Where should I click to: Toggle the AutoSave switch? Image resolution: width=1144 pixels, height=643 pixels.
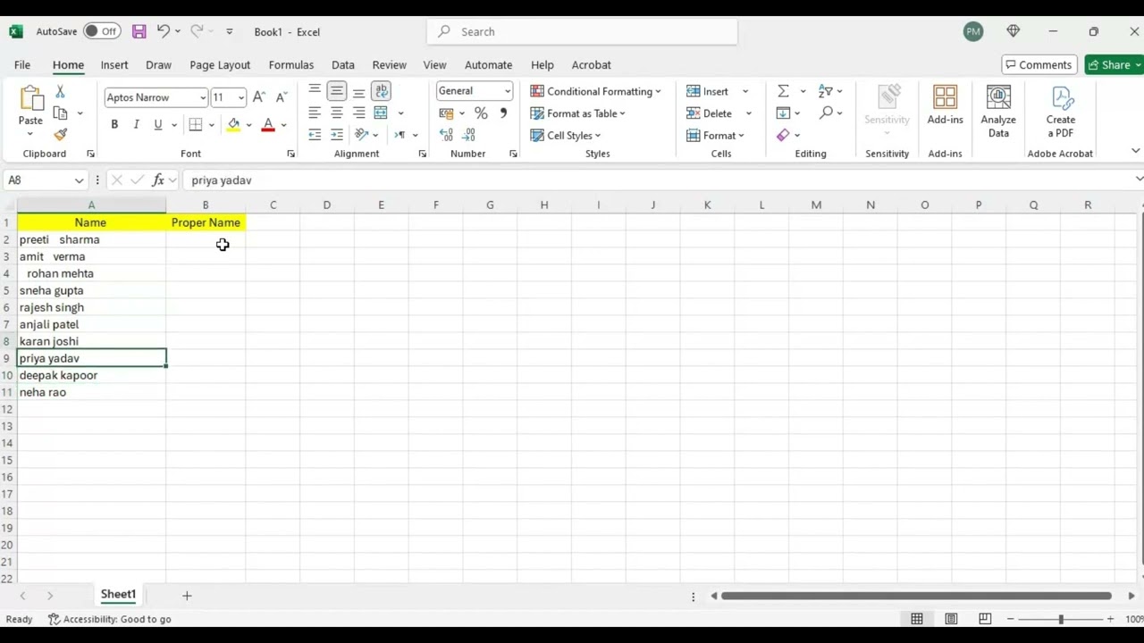[102, 31]
